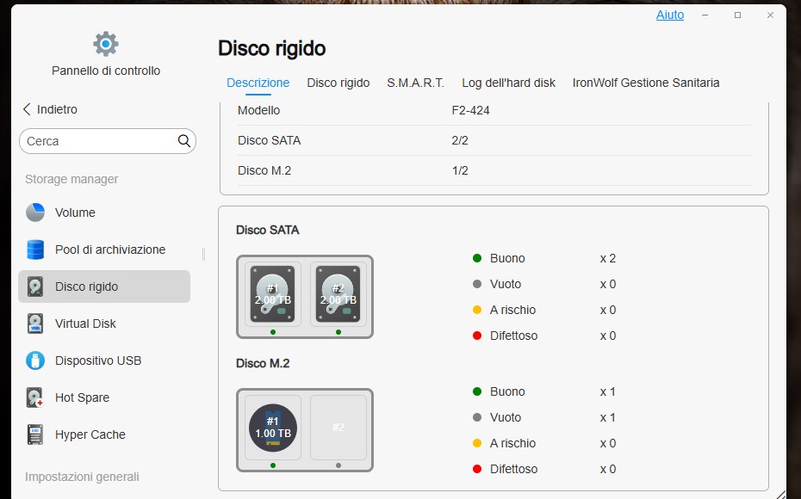
Task: Select SATA disk #2 2.00 TB
Action: click(338, 294)
